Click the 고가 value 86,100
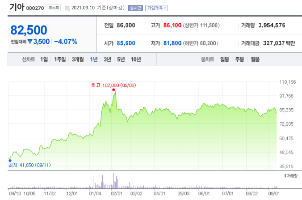 (172, 25)
